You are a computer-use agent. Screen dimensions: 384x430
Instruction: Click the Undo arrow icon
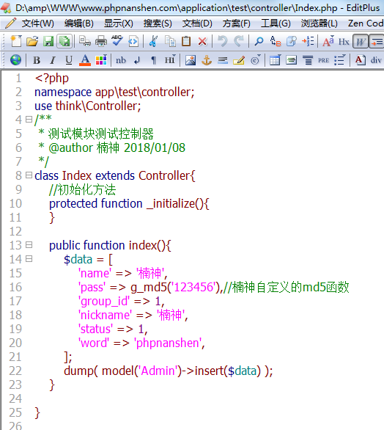point(222,41)
